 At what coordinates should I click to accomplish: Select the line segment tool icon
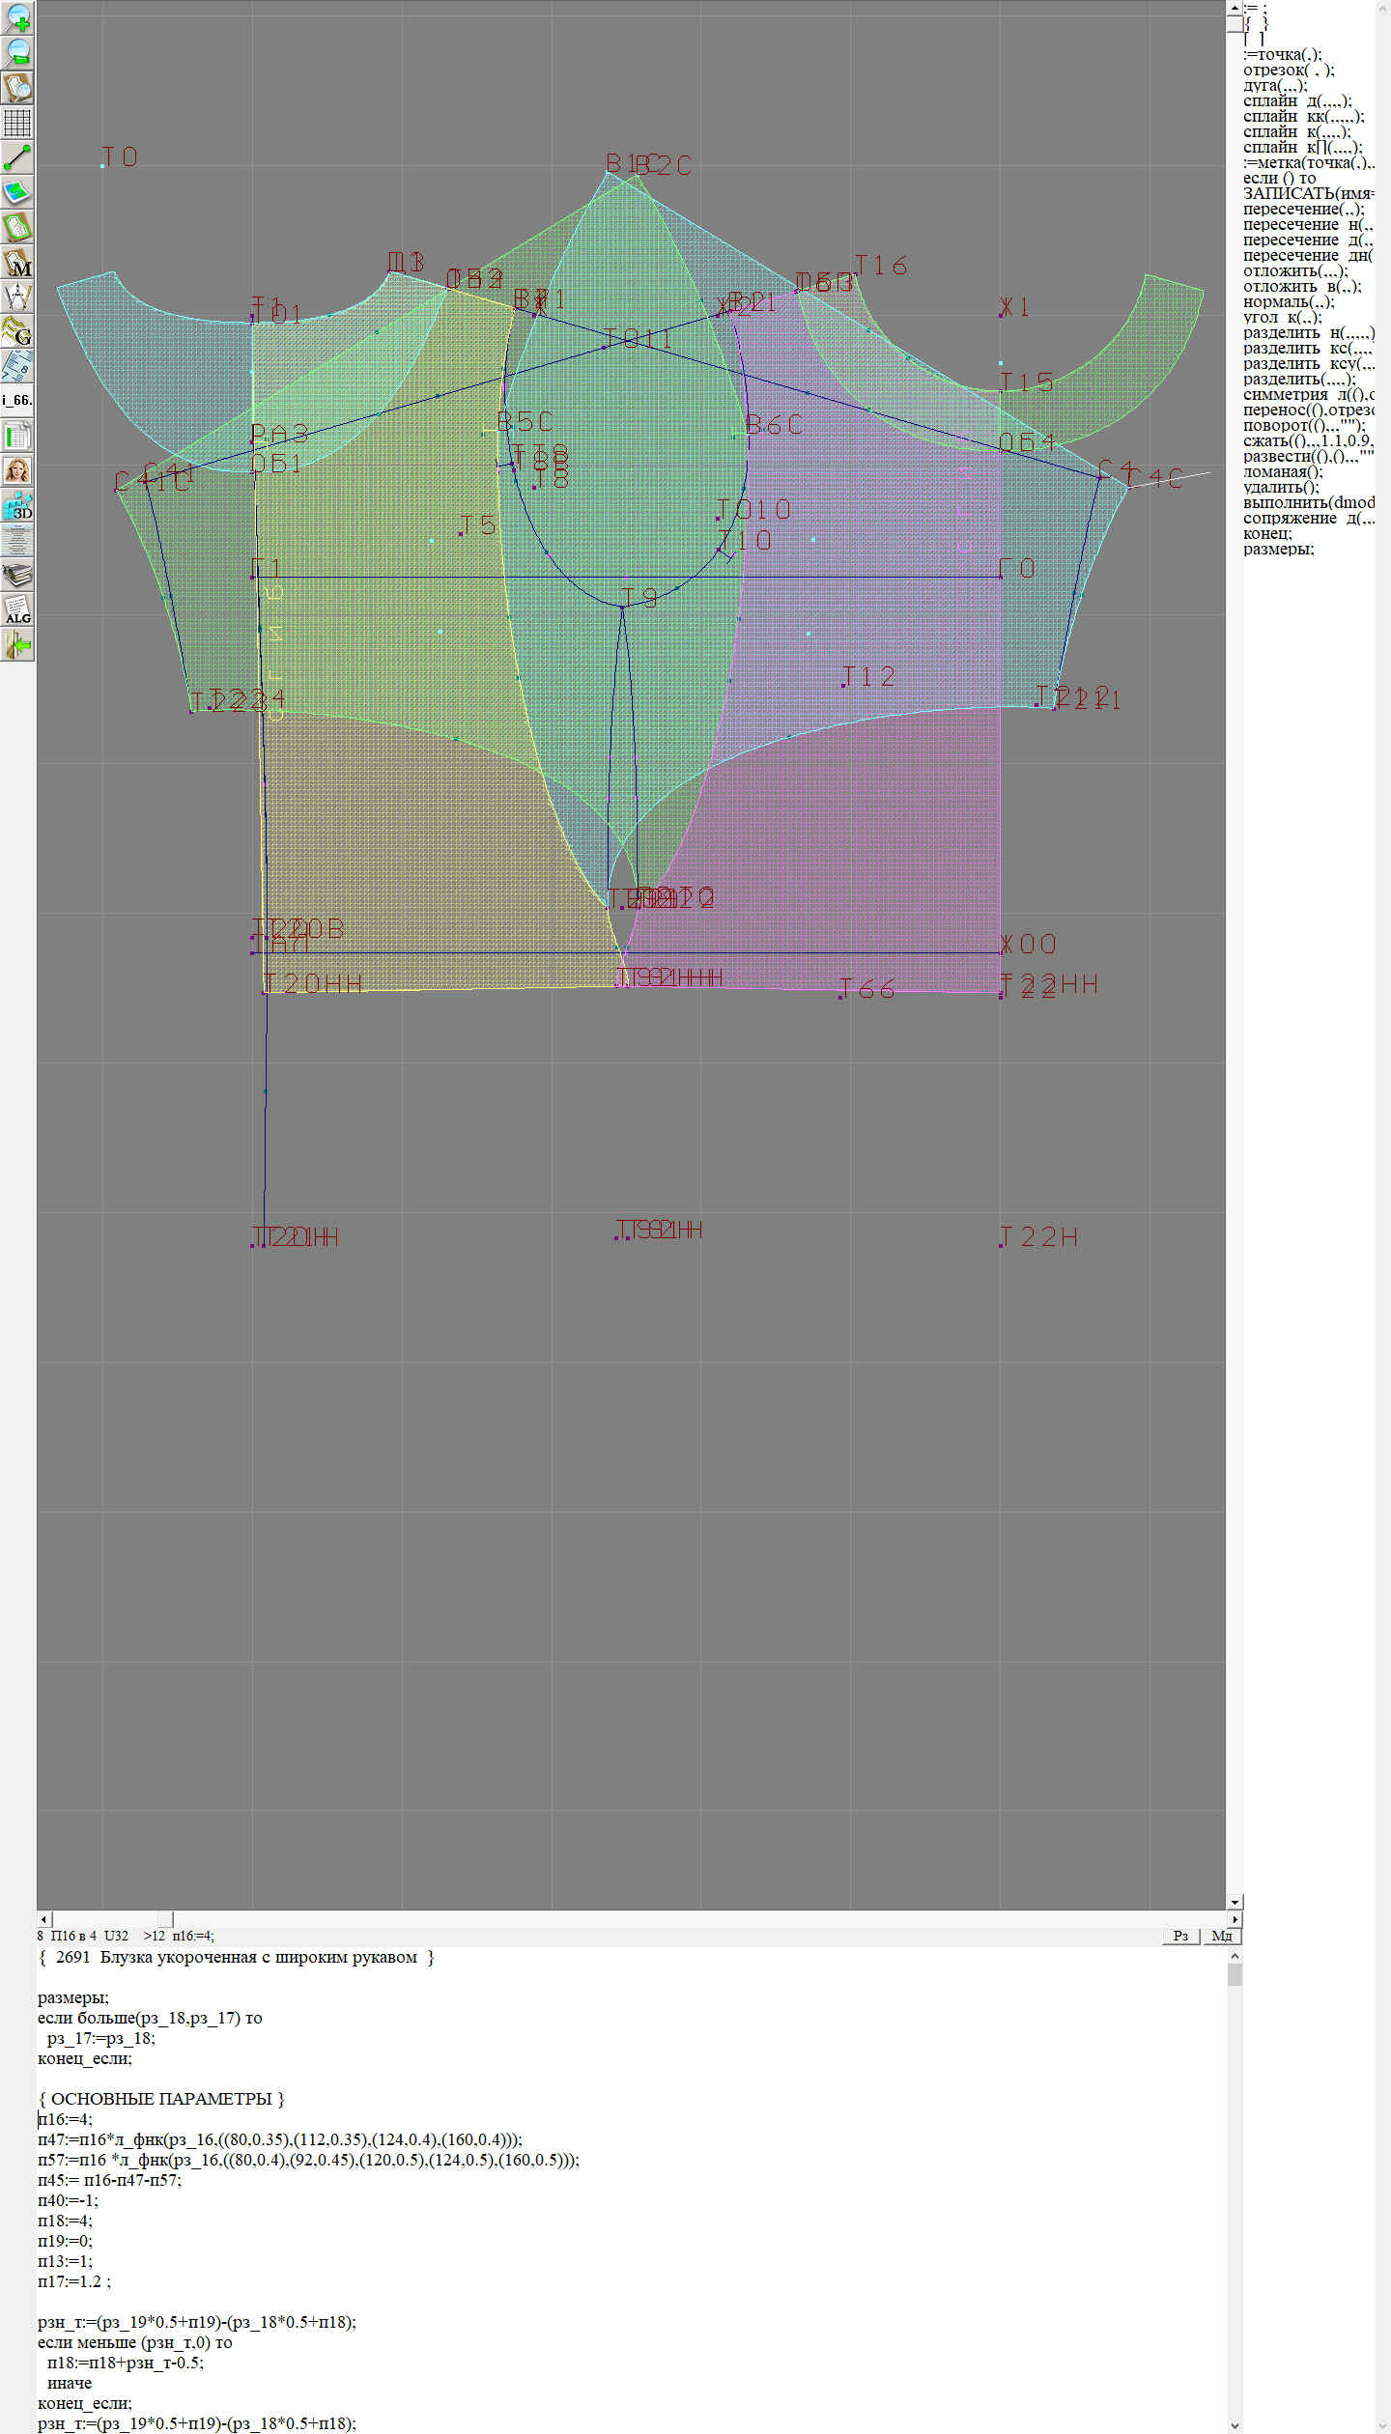tap(17, 157)
